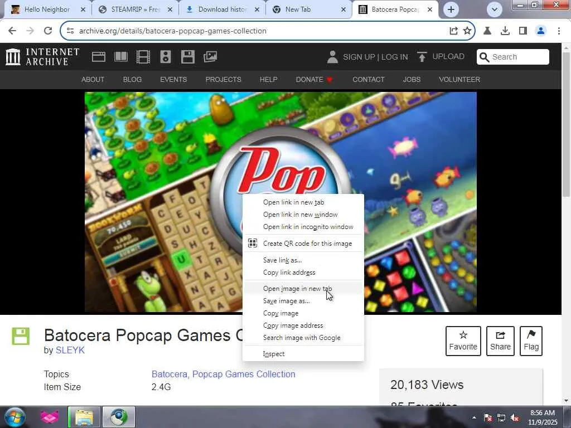Close the Batocera Popcap tab

tap(430, 9)
